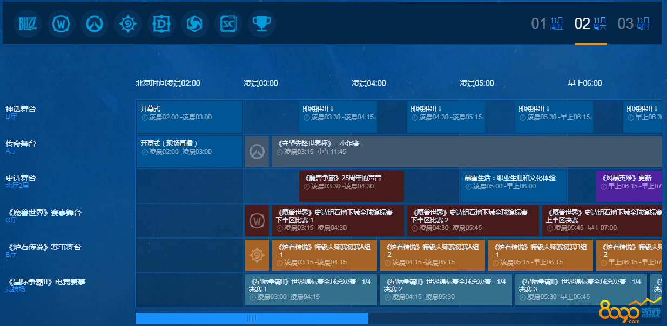Viewport: 667px width, 326px height.
Task: Click the esports trophy filter icon
Action: click(262, 24)
